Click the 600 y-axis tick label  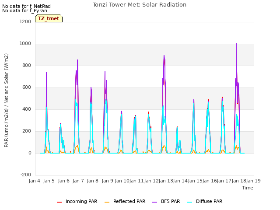(x=27, y=87)
